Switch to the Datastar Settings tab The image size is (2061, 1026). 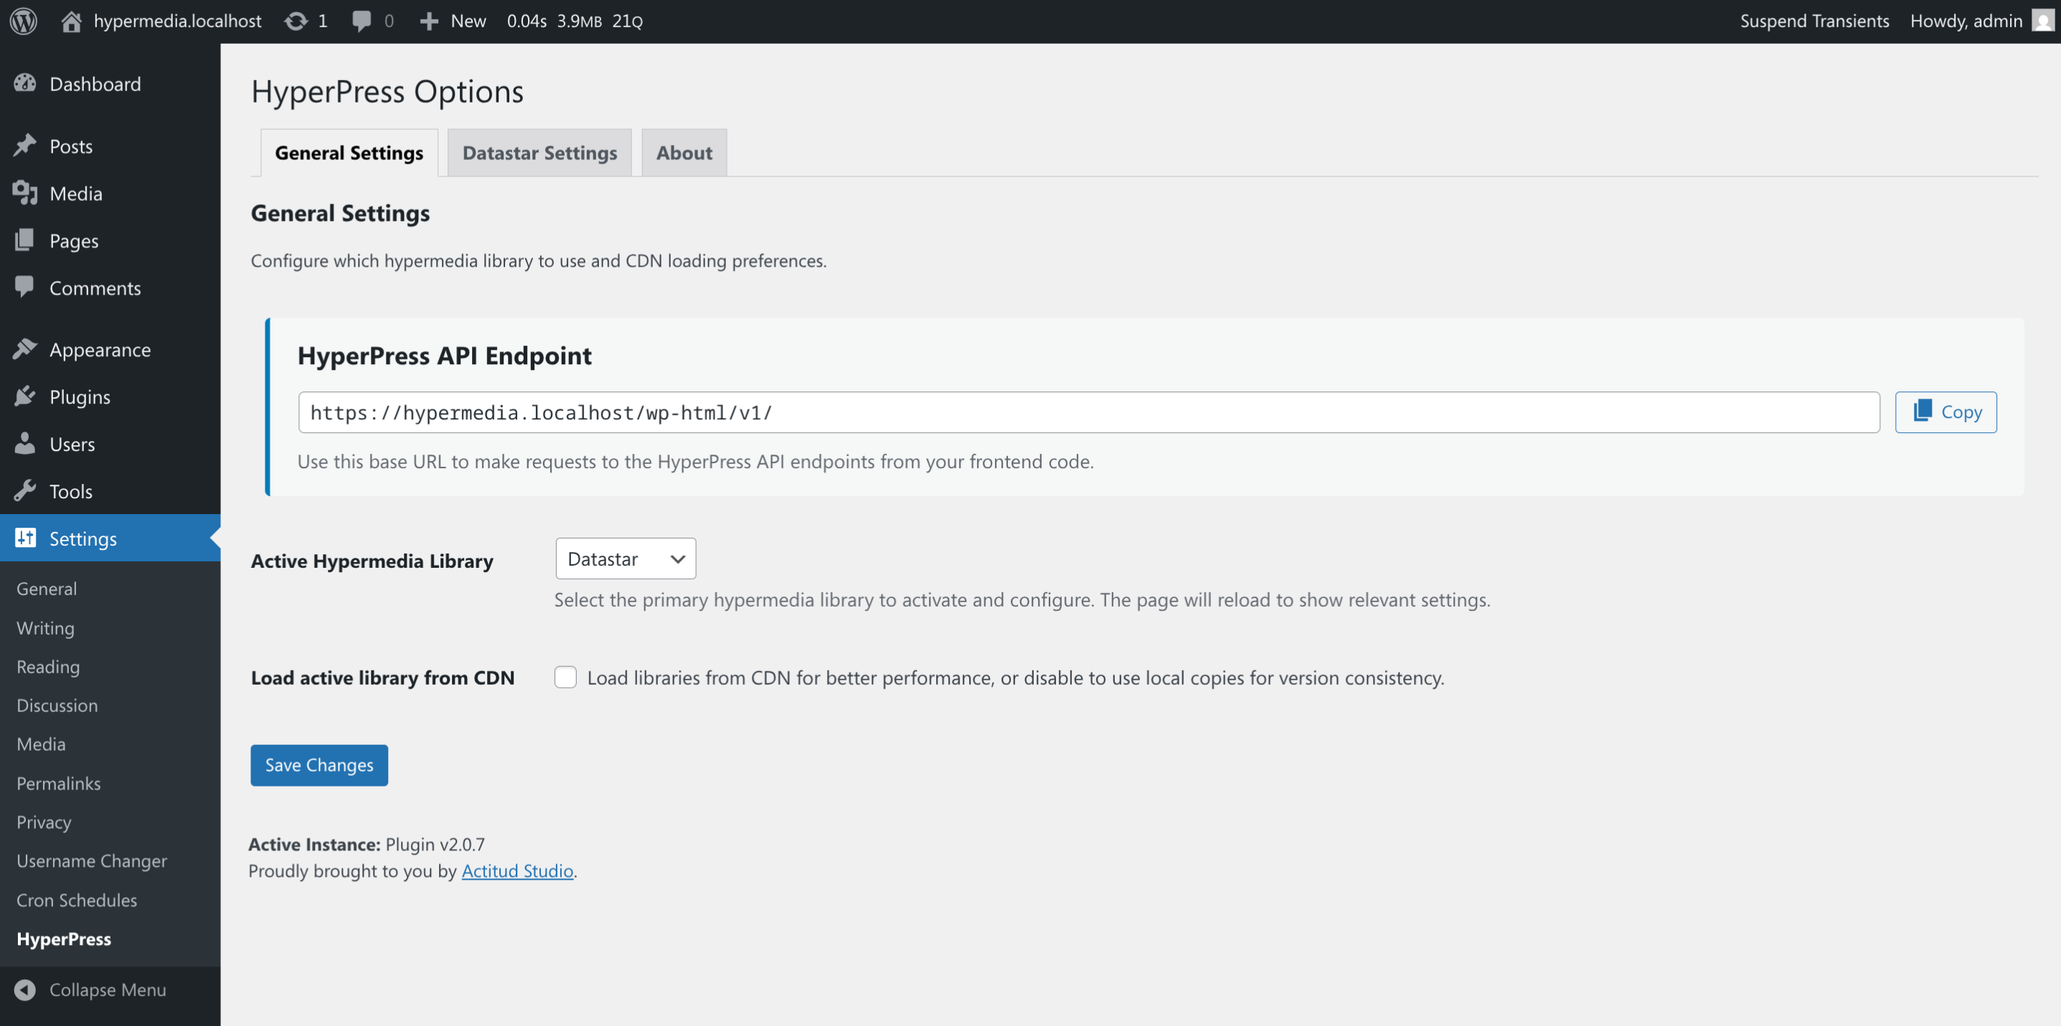tap(540, 152)
